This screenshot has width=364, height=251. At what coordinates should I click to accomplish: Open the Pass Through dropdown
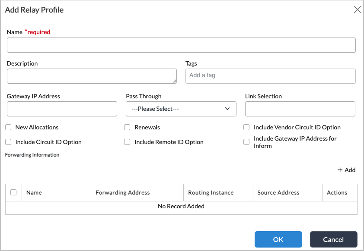coord(181,109)
